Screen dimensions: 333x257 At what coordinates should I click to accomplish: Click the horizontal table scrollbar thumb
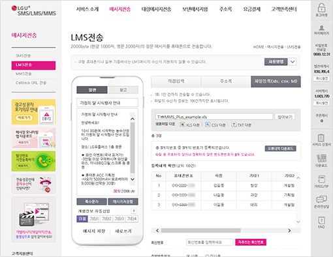pyautogui.click(x=201, y=230)
